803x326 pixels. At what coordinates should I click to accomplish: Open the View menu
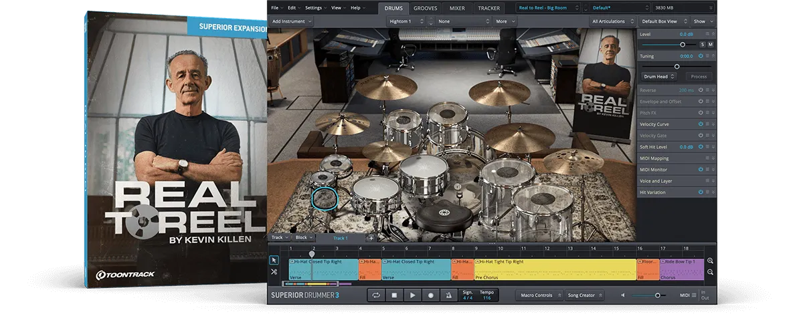point(338,7)
